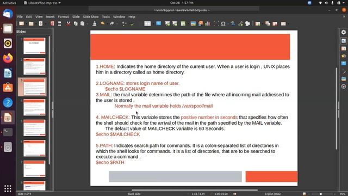Image resolution: width=348 pixels, height=196 pixels.
Task: Expand the Slide Layout dropdown arrow
Action: click(x=288, y=24)
